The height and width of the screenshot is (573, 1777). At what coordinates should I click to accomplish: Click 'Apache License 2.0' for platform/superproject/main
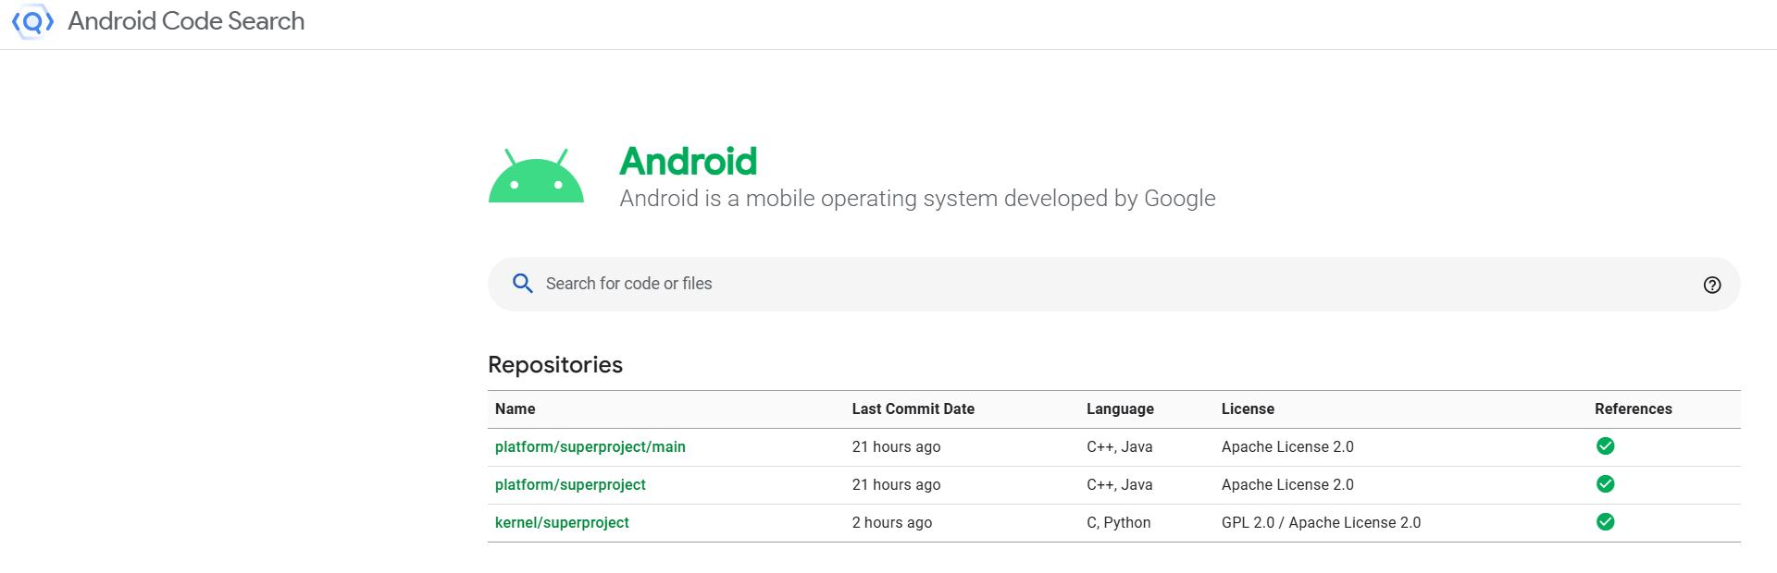(1287, 447)
